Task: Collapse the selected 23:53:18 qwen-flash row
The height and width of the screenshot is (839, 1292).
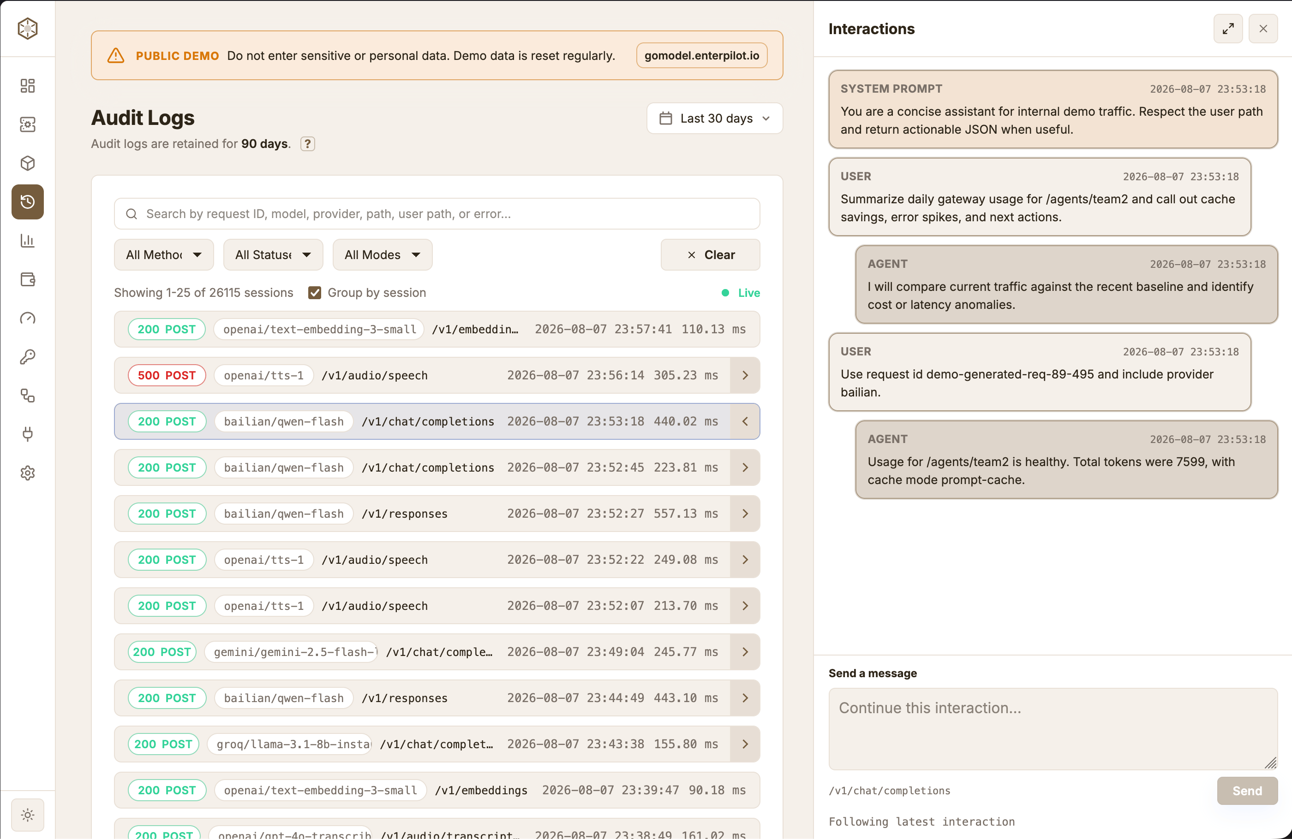Action: 745,421
